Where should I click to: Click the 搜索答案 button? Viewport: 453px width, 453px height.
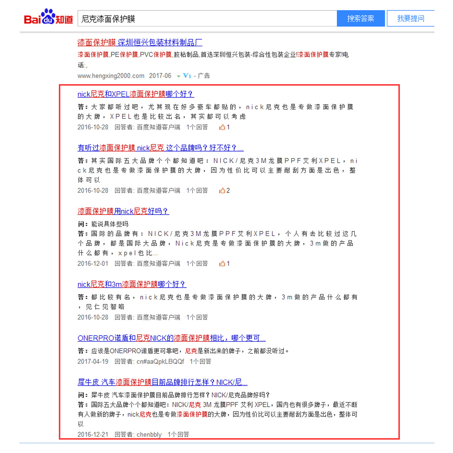[361, 19]
